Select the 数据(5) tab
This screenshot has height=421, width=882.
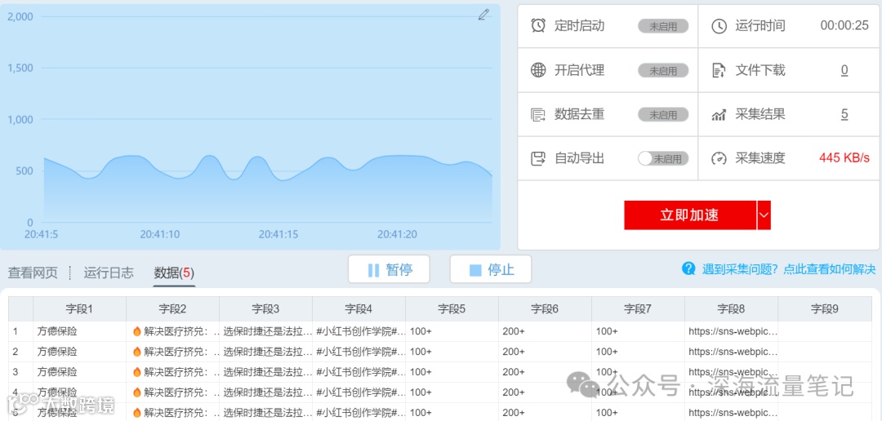(x=174, y=273)
